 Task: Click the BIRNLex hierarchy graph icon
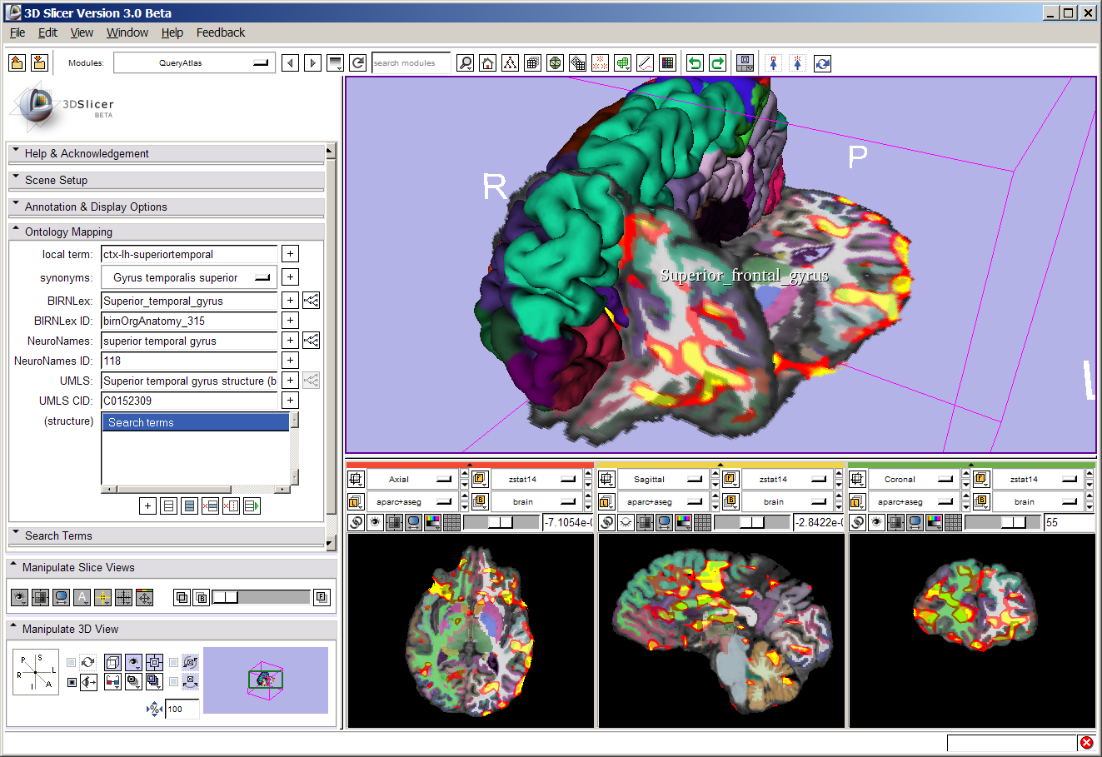(x=311, y=301)
